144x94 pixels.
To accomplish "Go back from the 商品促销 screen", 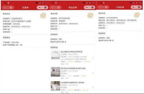I will coord(53,7).
